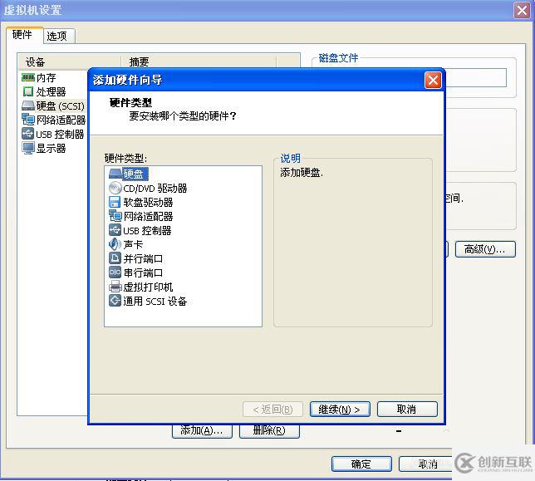Switch to the 选项 tab
The width and height of the screenshot is (535, 481).
(58, 36)
